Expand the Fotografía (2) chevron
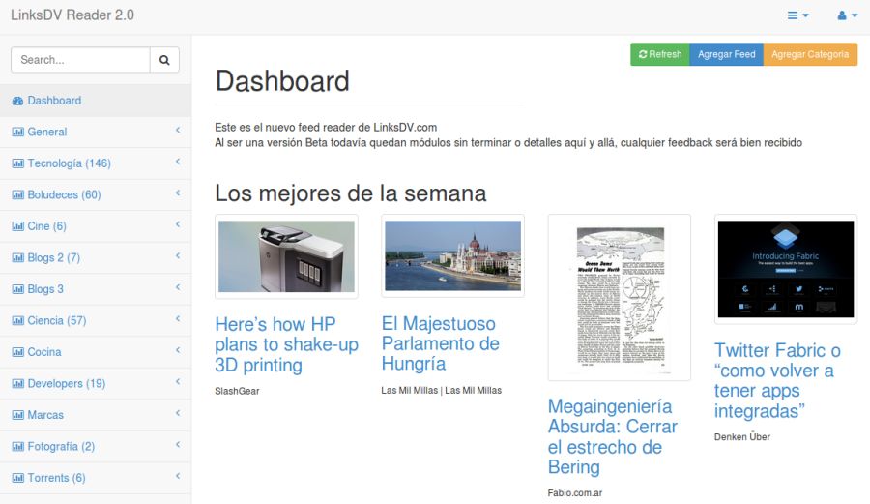 (x=178, y=445)
